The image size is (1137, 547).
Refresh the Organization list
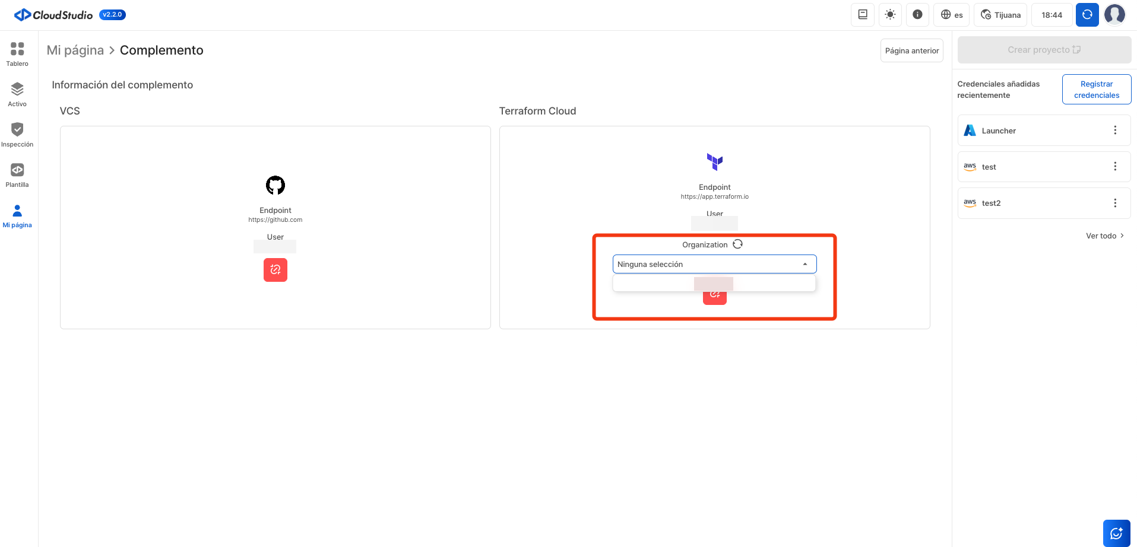tap(737, 244)
